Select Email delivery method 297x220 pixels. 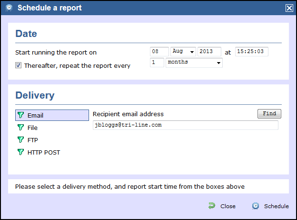tap(35, 115)
